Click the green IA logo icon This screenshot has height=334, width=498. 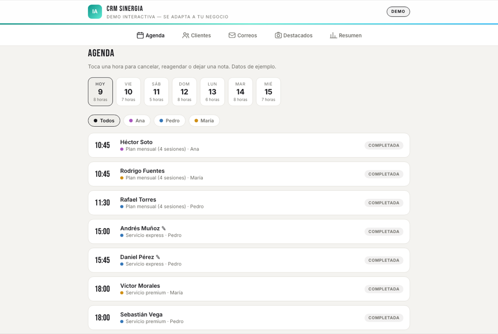[95, 12]
